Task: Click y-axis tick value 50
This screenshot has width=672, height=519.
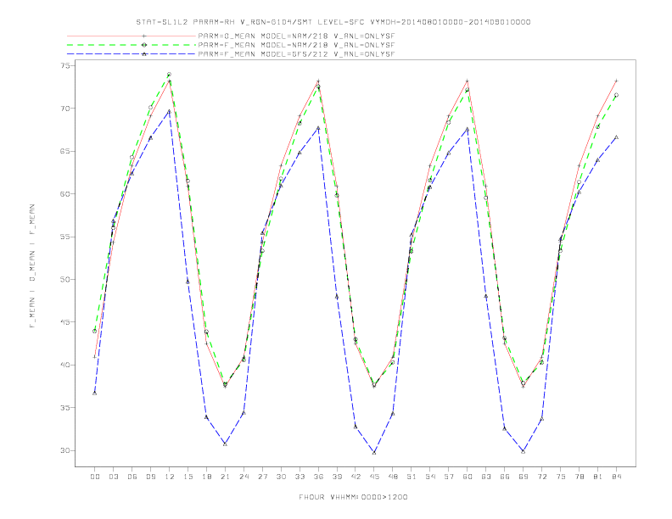Action: 65,280
